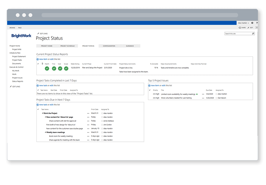Open Project Wiki in the left navigation
266x185 pixels.
(17, 49)
